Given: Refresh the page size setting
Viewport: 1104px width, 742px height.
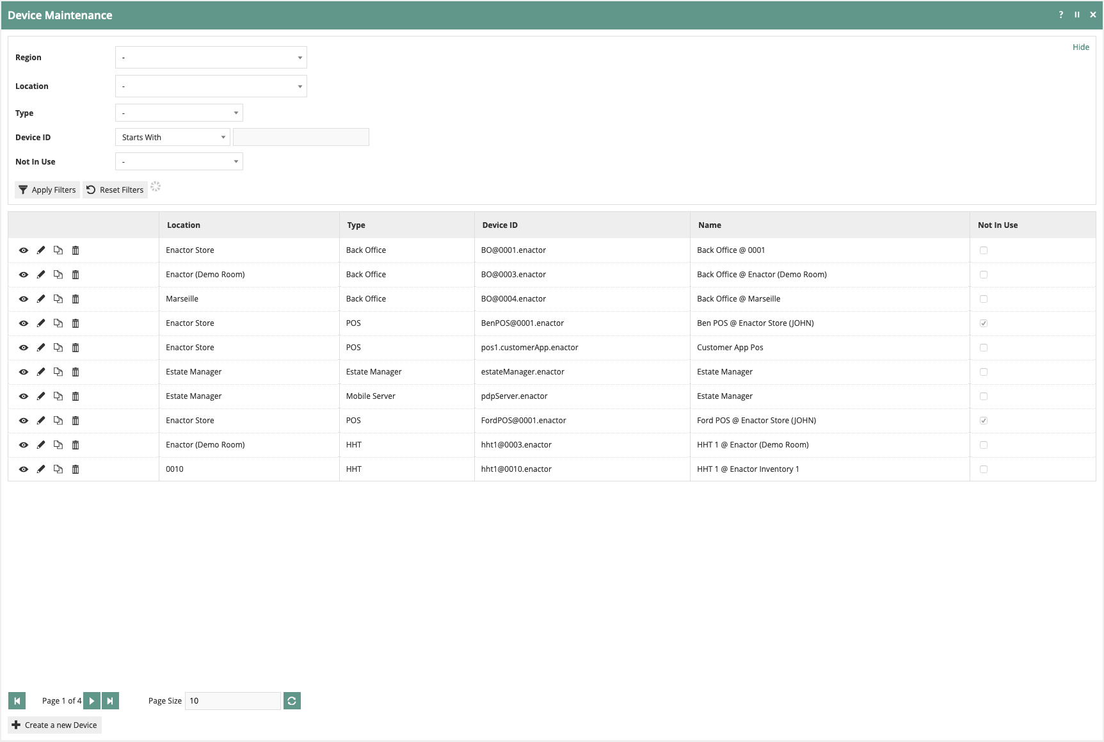Looking at the screenshot, I should (x=292, y=701).
